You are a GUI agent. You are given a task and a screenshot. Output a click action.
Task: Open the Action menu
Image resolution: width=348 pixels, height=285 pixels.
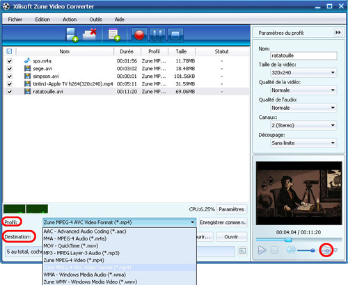coord(70,19)
